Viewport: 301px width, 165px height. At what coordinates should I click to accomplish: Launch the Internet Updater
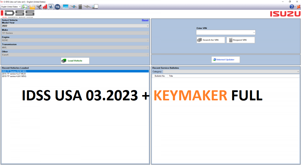coord(225,60)
